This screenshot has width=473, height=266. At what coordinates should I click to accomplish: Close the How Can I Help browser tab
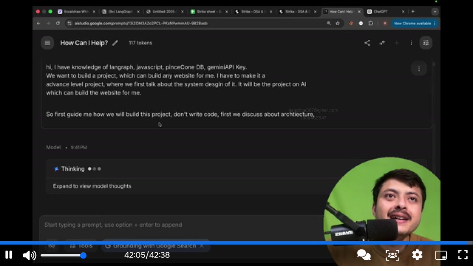(358, 12)
